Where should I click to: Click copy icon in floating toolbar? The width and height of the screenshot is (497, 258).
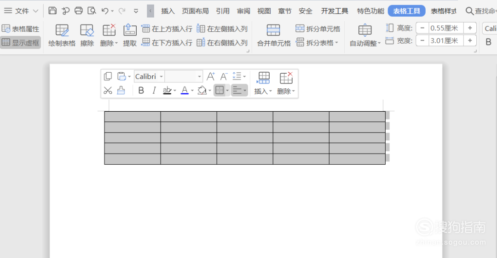(x=108, y=76)
